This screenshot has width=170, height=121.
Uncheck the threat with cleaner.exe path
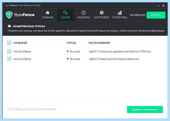pos(9,59)
